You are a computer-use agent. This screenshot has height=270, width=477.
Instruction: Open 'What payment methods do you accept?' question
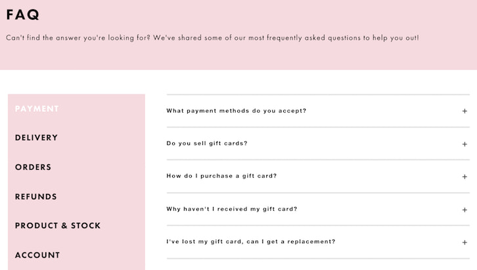tap(236, 111)
